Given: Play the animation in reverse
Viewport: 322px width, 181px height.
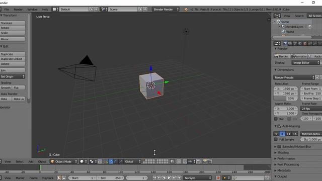Looking at the screenshot, I should 165,178.
